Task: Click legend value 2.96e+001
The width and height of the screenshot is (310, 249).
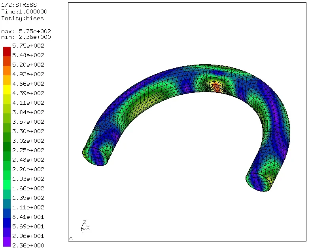Action: coord(28,236)
